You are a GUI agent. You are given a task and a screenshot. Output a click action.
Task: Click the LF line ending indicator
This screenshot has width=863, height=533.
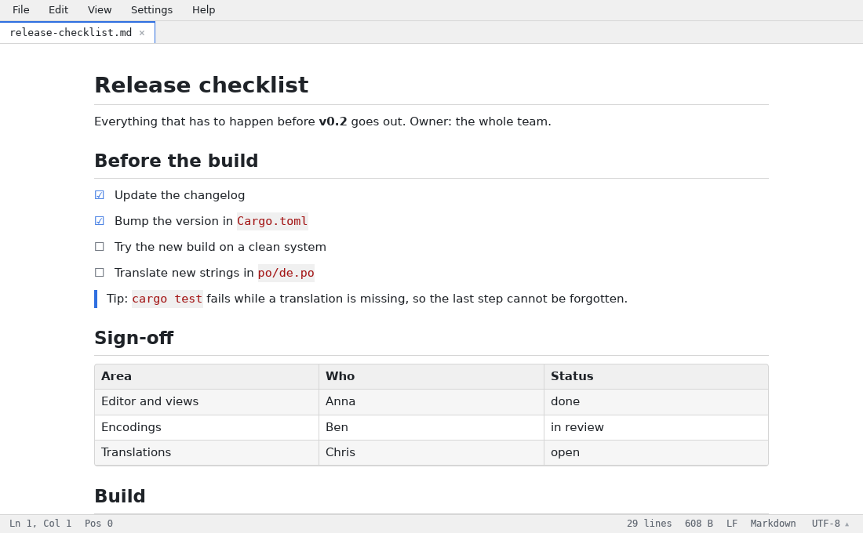click(731, 524)
